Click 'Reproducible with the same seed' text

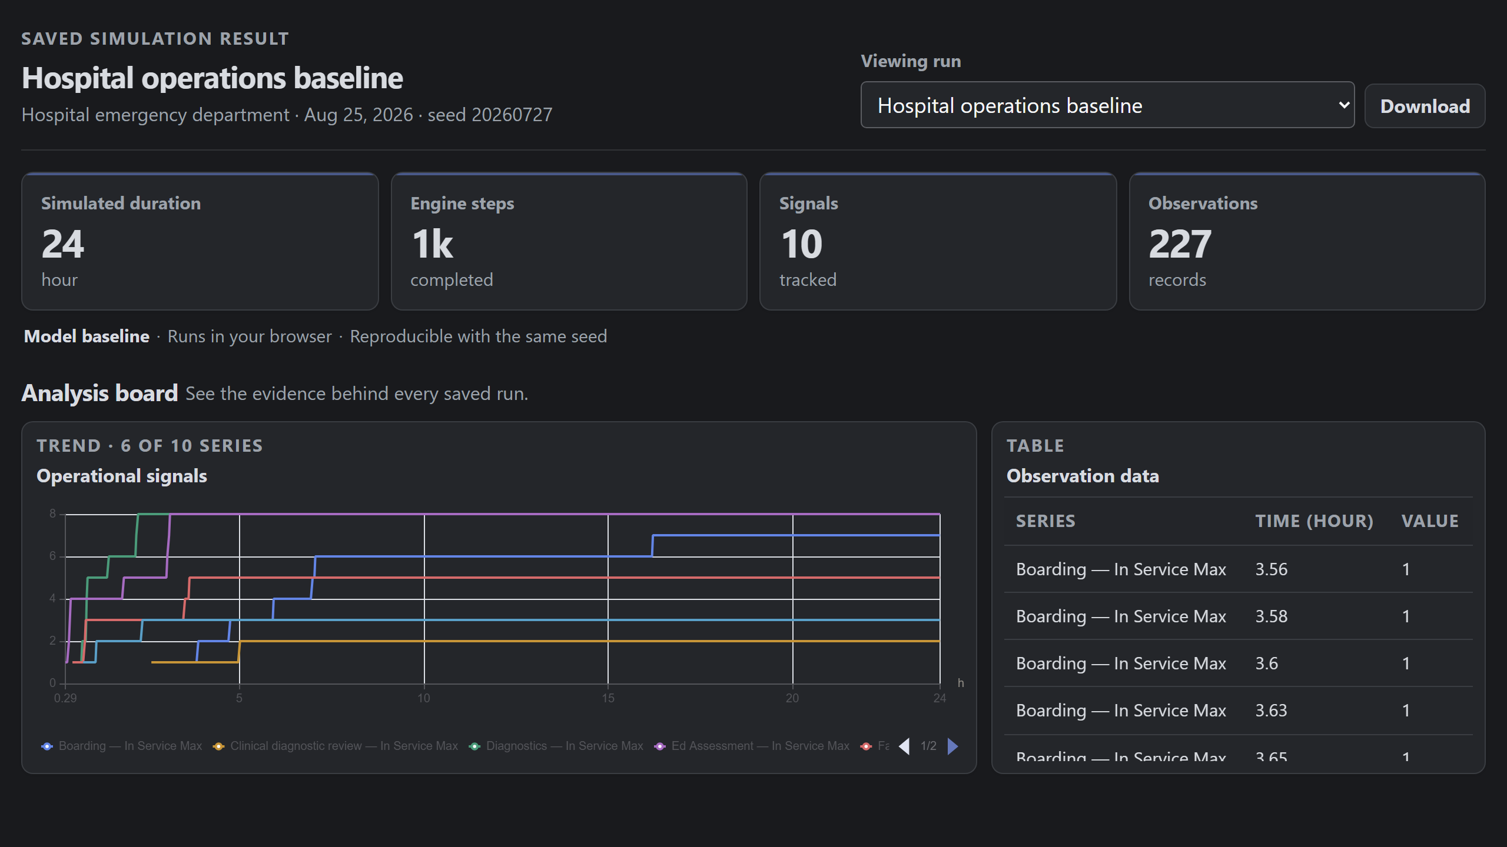[479, 336]
